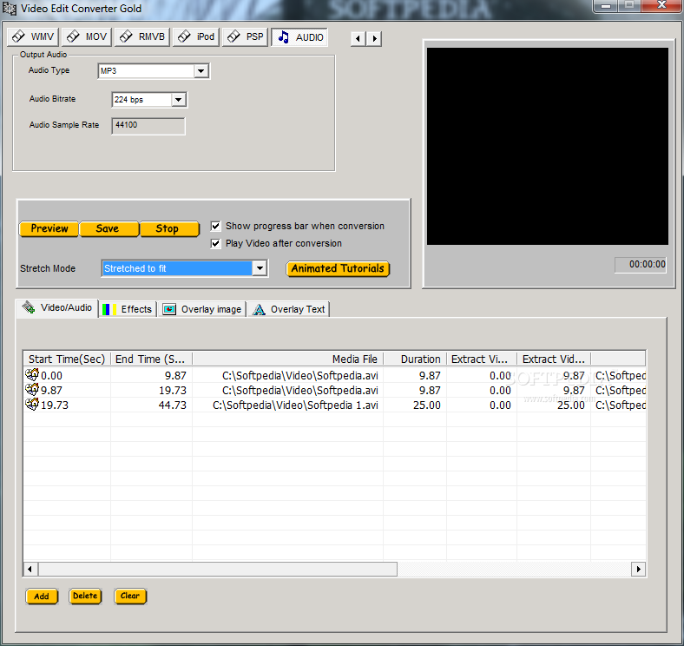Click the music note icon on AUDIO tab

[x=284, y=37]
